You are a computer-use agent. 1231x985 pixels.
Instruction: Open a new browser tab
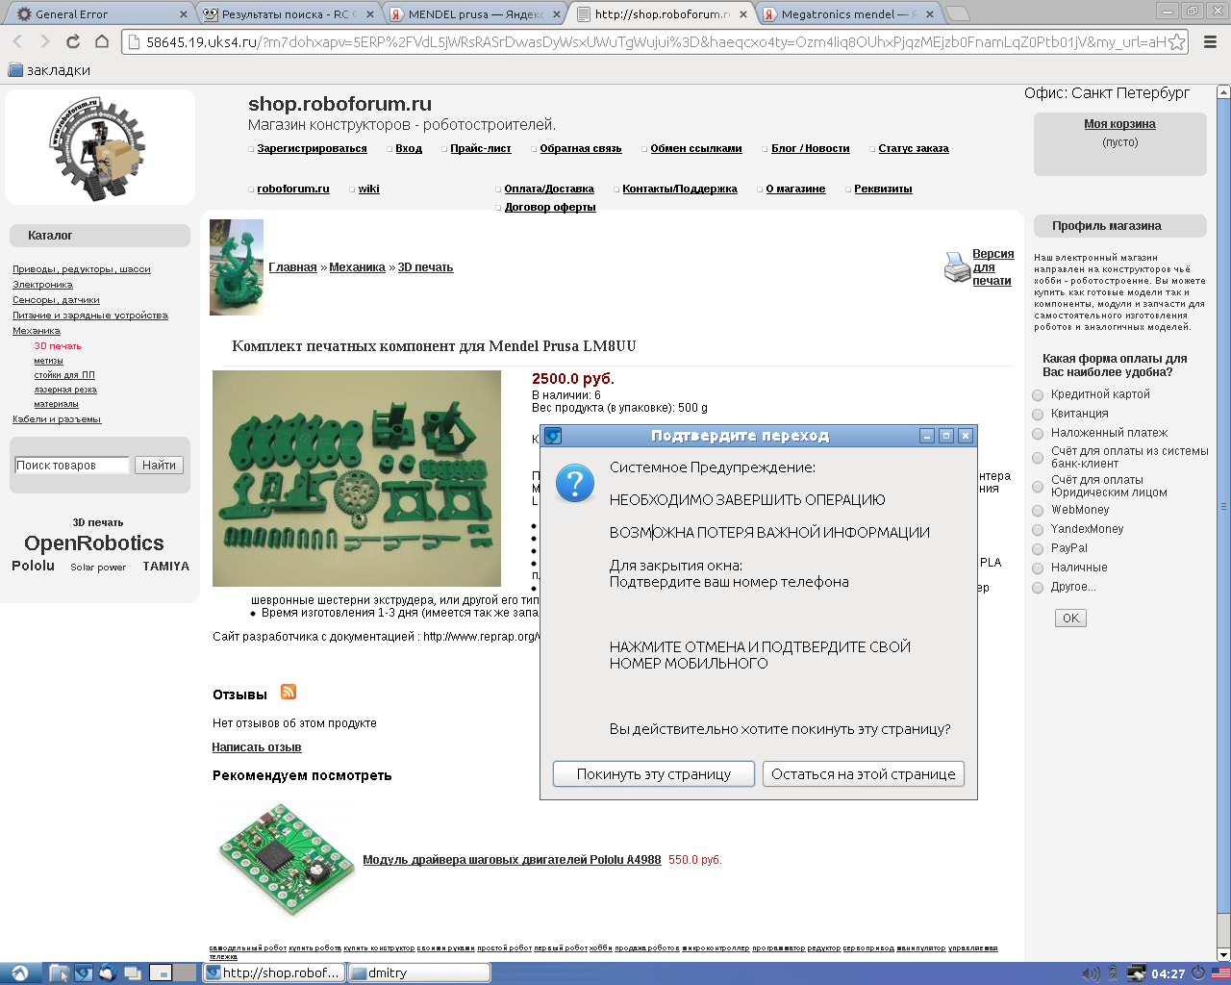[957, 13]
